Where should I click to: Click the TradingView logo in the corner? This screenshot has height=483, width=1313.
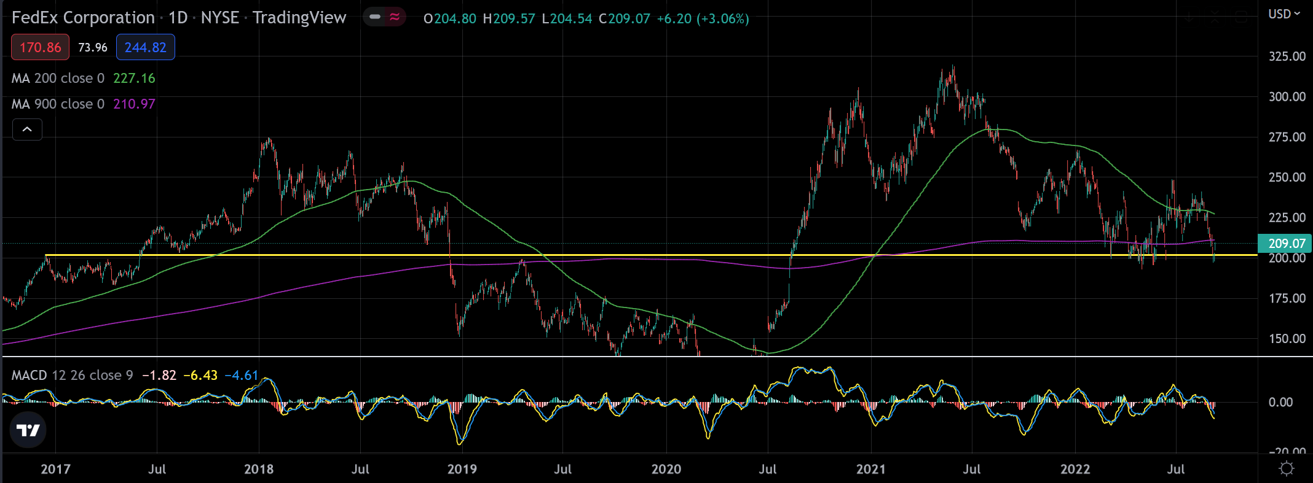[28, 430]
